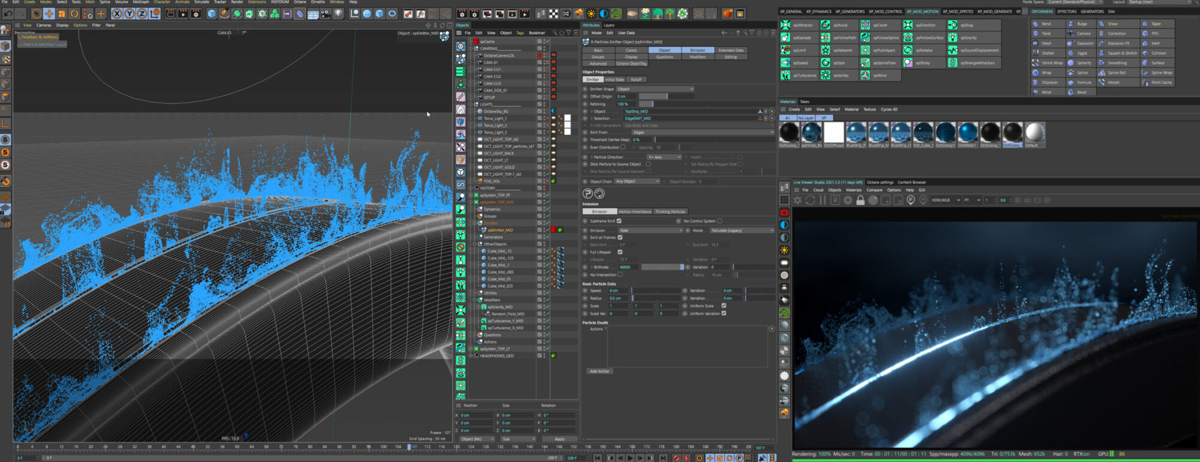The height and width of the screenshot is (462, 1200).
Task: Click the Birthrate value field
Action: point(628,267)
